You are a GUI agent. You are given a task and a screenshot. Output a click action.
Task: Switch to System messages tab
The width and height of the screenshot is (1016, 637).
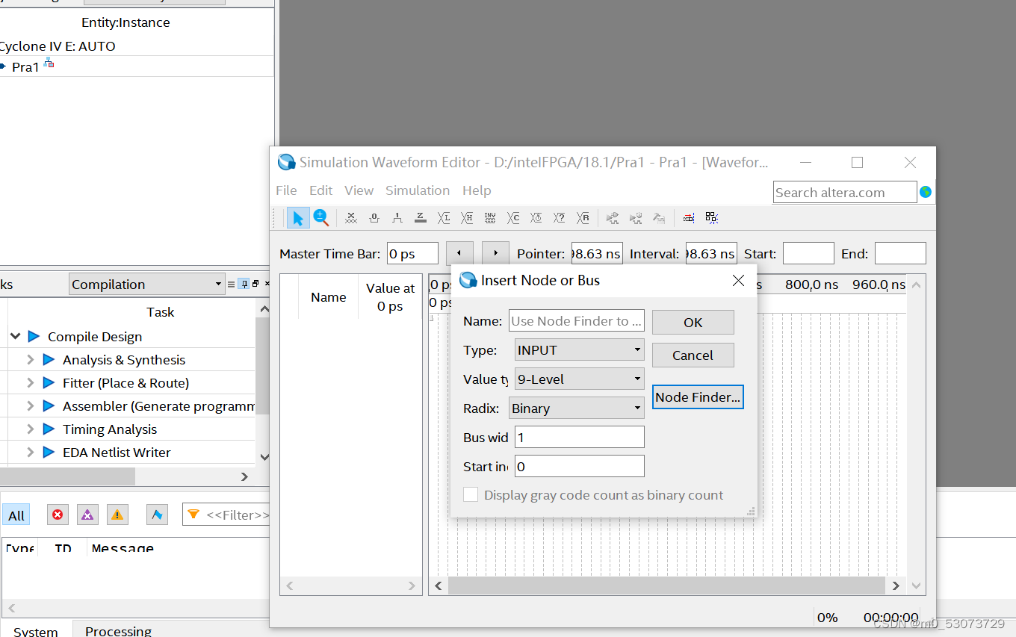[36, 630]
